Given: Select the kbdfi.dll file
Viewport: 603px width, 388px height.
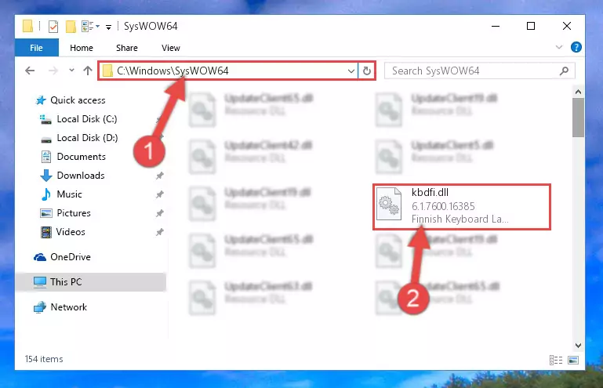Looking at the screenshot, I should [462, 207].
